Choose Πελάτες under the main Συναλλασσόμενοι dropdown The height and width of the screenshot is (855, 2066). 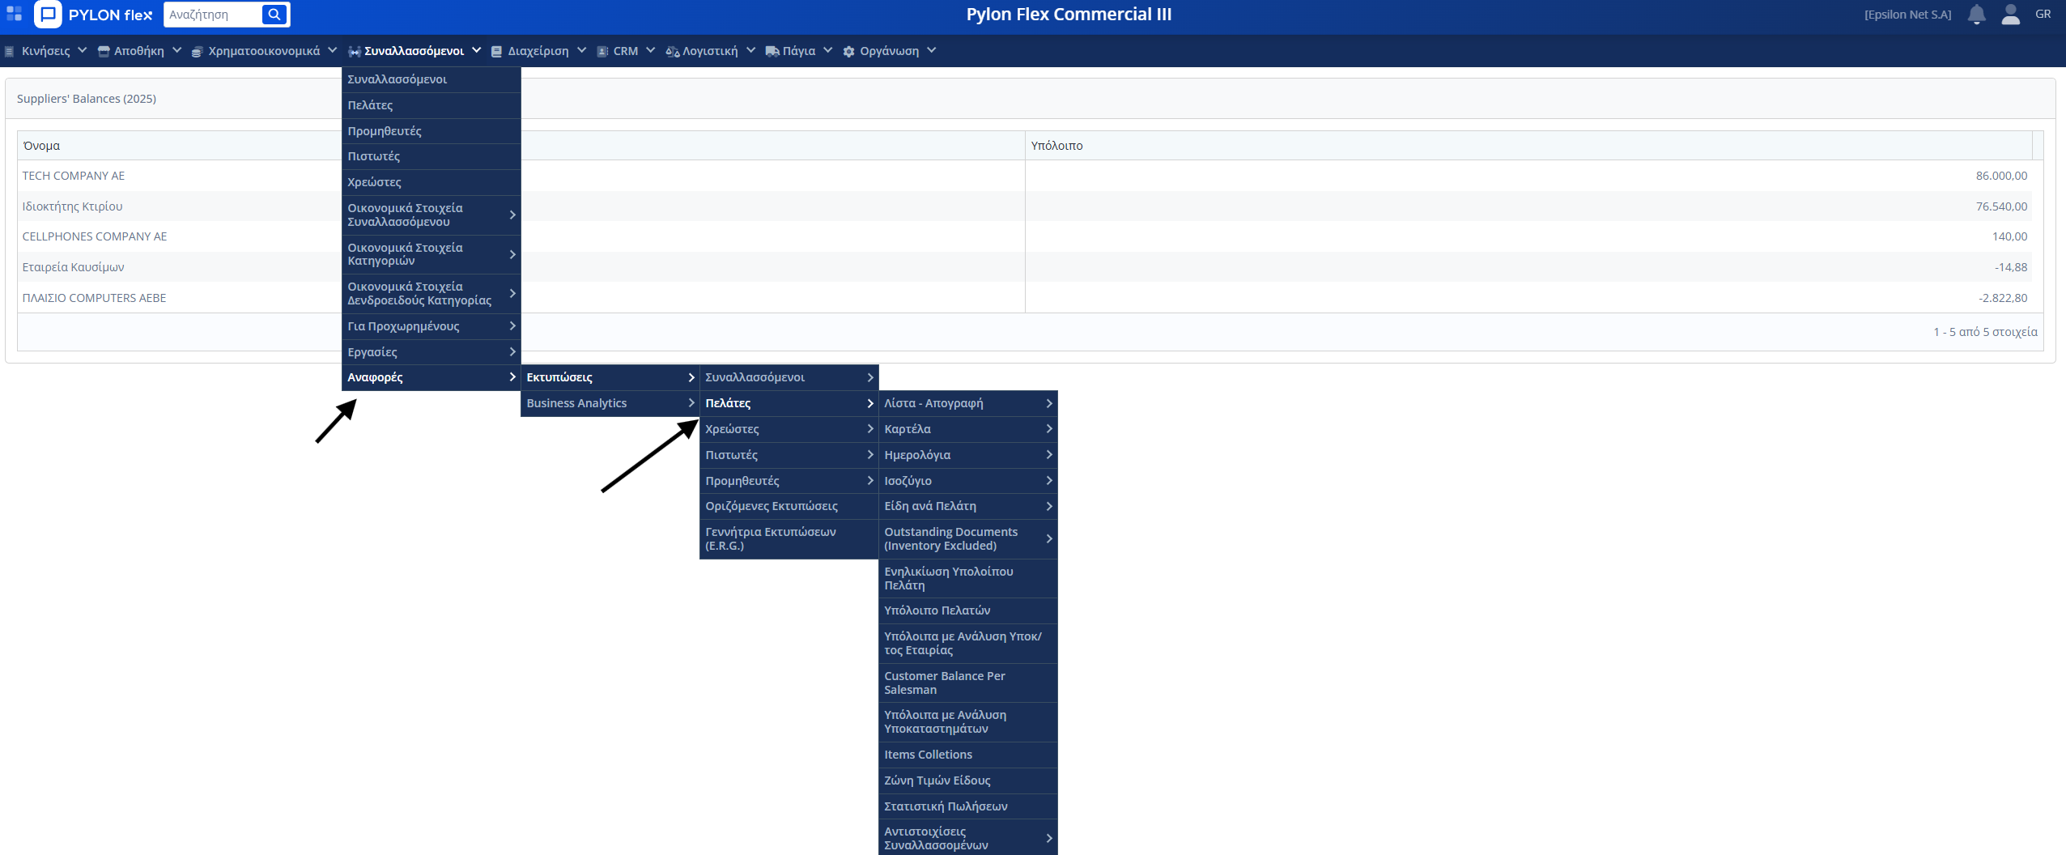431,105
